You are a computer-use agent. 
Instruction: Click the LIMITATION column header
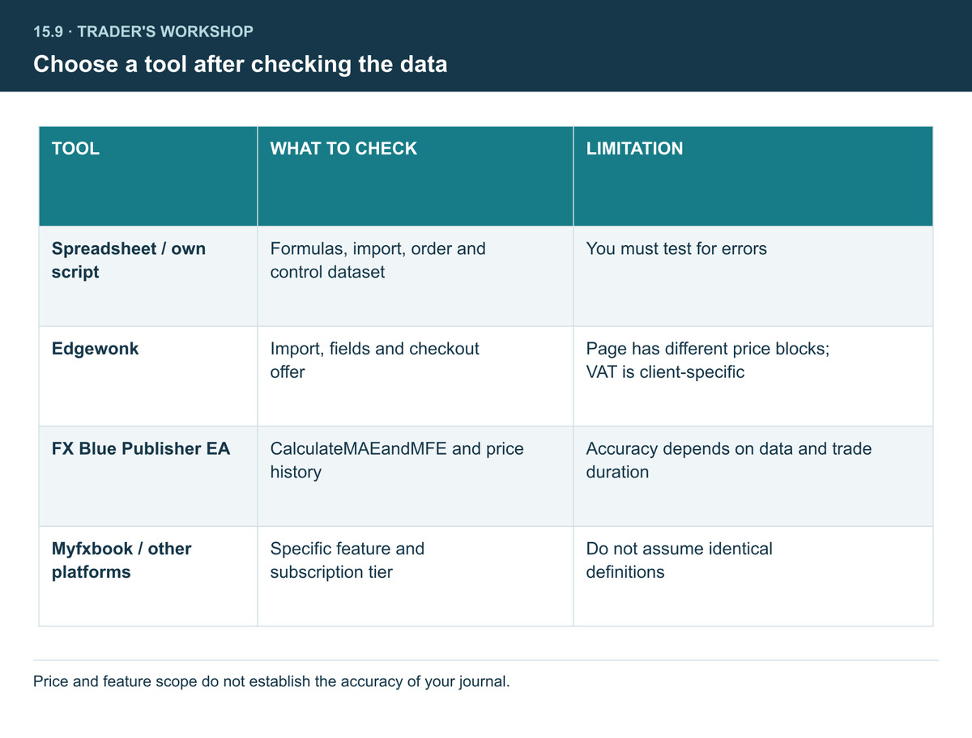pos(753,176)
